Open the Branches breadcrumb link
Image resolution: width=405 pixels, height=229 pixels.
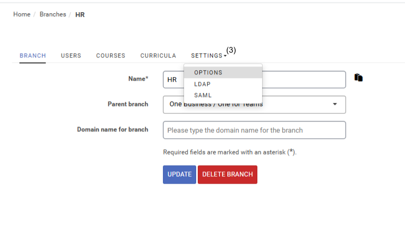(53, 14)
